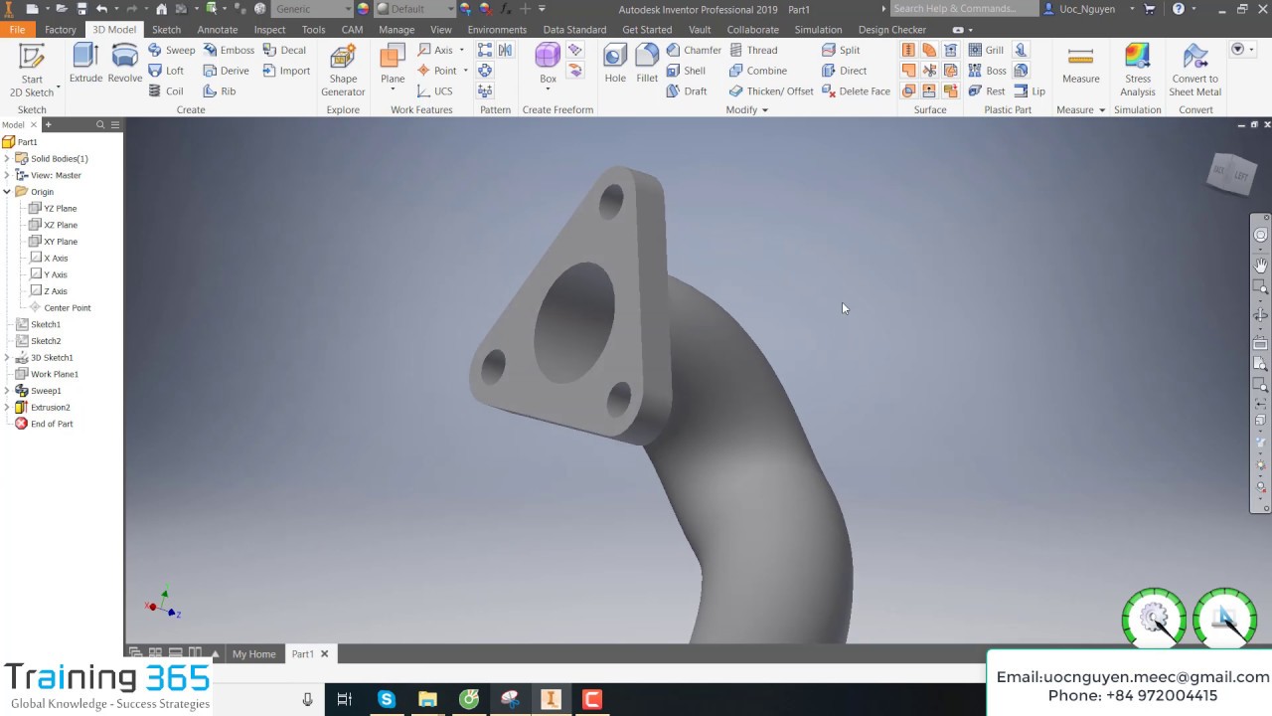Launch the Shape Generator
Viewport: 1272px width, 716px height.
[343, 70]
